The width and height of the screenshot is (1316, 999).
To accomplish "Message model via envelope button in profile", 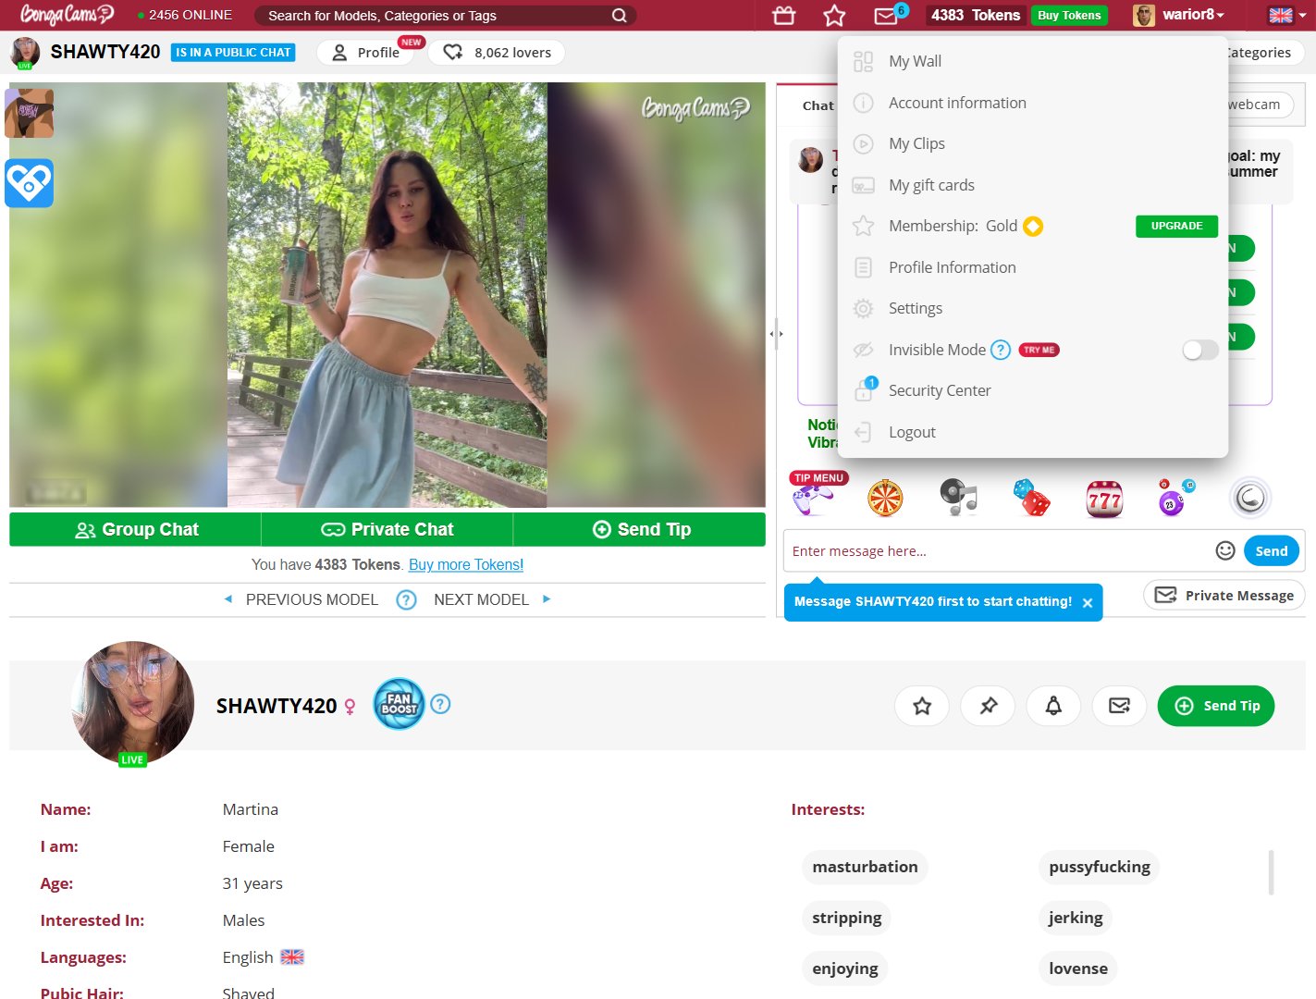I will coord(1119,706).
